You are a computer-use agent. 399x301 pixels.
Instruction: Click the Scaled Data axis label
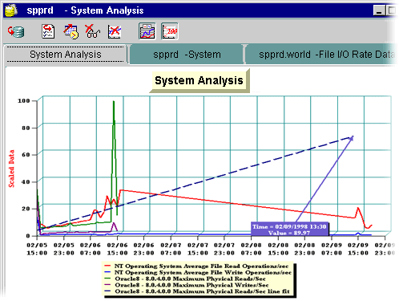tap(11, 169)
